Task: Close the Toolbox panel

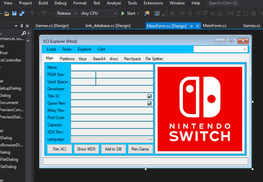Action: coord(27,26)
